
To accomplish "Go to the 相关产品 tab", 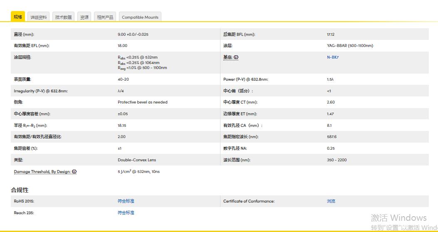I will (x=105, y=17).
